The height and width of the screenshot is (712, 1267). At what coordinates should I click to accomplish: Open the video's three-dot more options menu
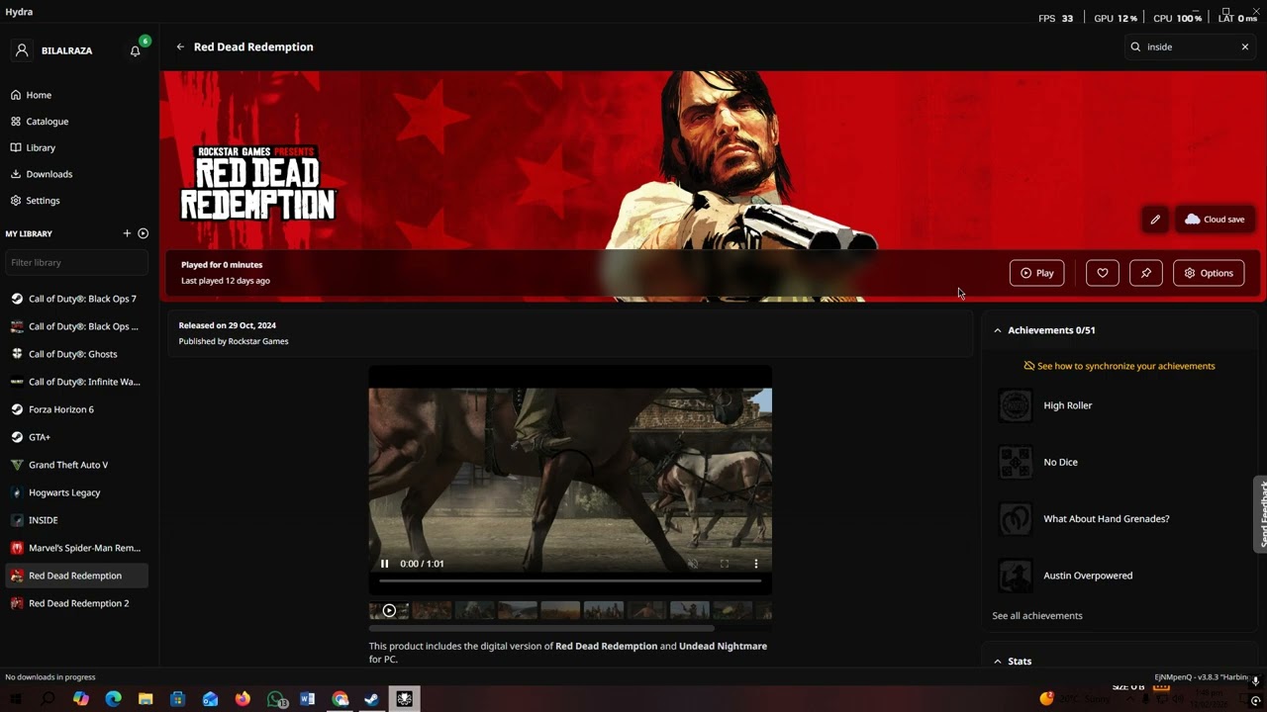[x=756, y=564]
